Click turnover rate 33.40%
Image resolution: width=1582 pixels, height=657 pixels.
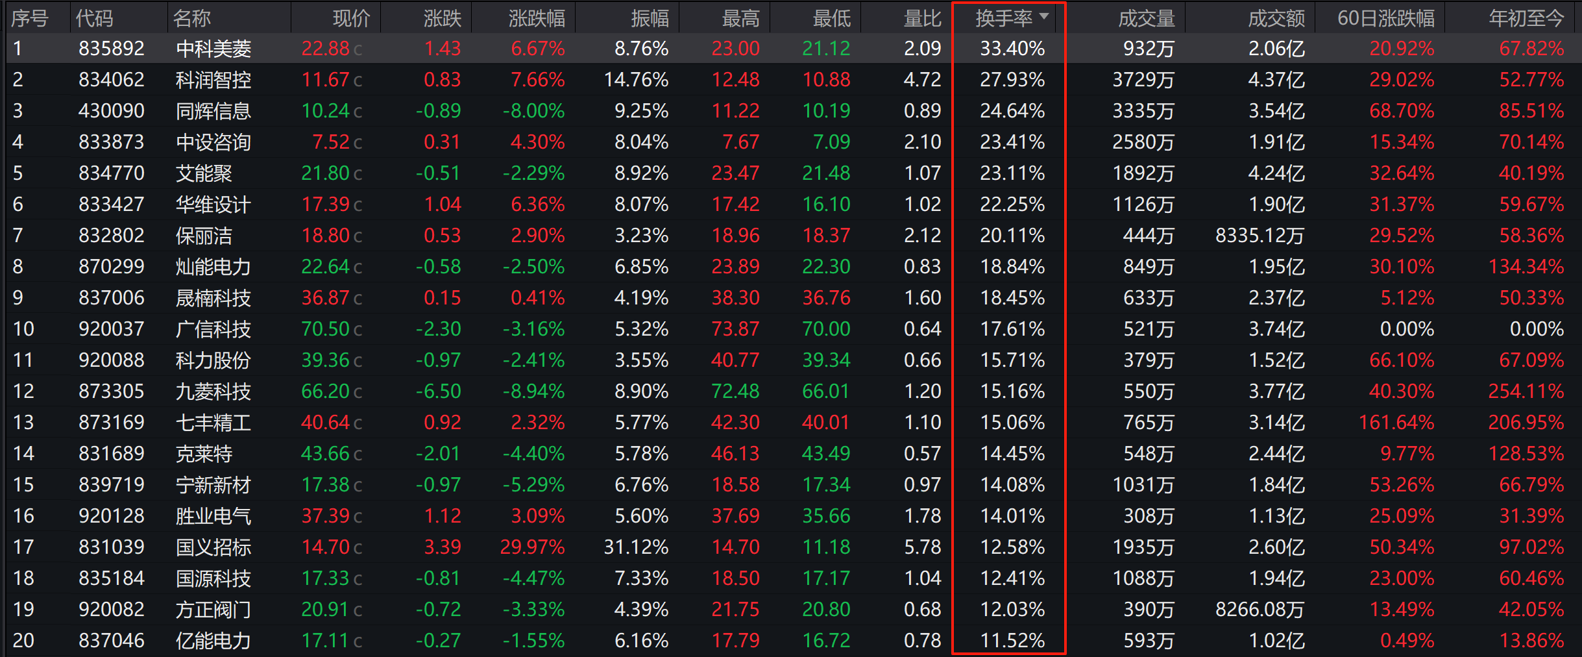click(1012, 49)
